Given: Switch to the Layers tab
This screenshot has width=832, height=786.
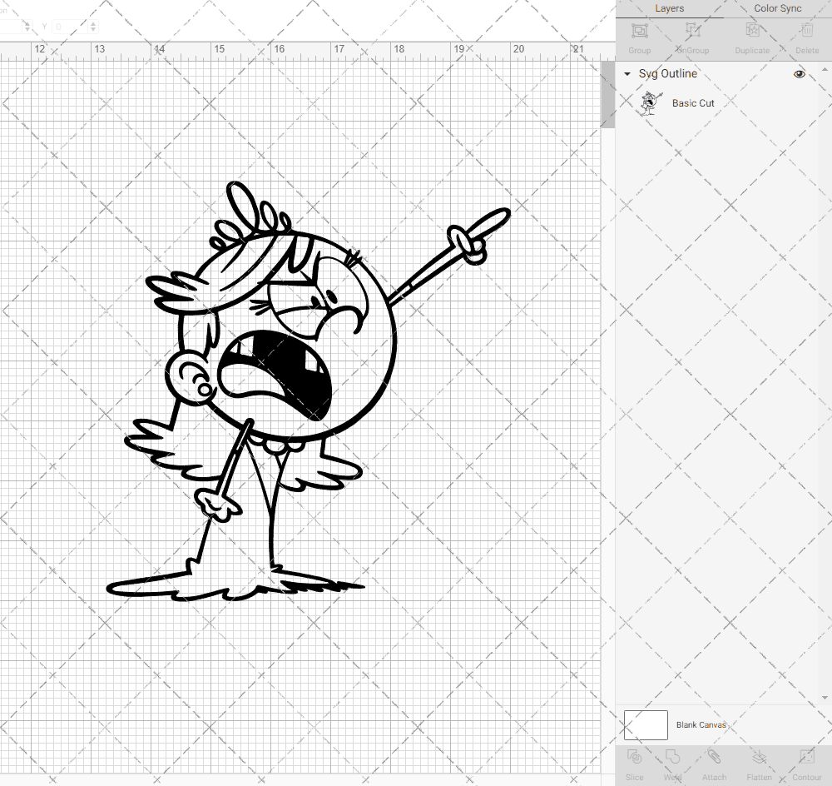Looking at the screenshot, I should pos(669,8).
